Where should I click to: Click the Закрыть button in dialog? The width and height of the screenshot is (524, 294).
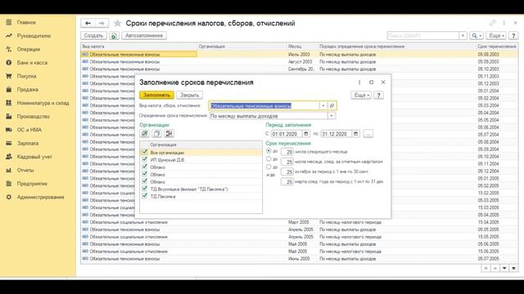[x=189, y=95]
